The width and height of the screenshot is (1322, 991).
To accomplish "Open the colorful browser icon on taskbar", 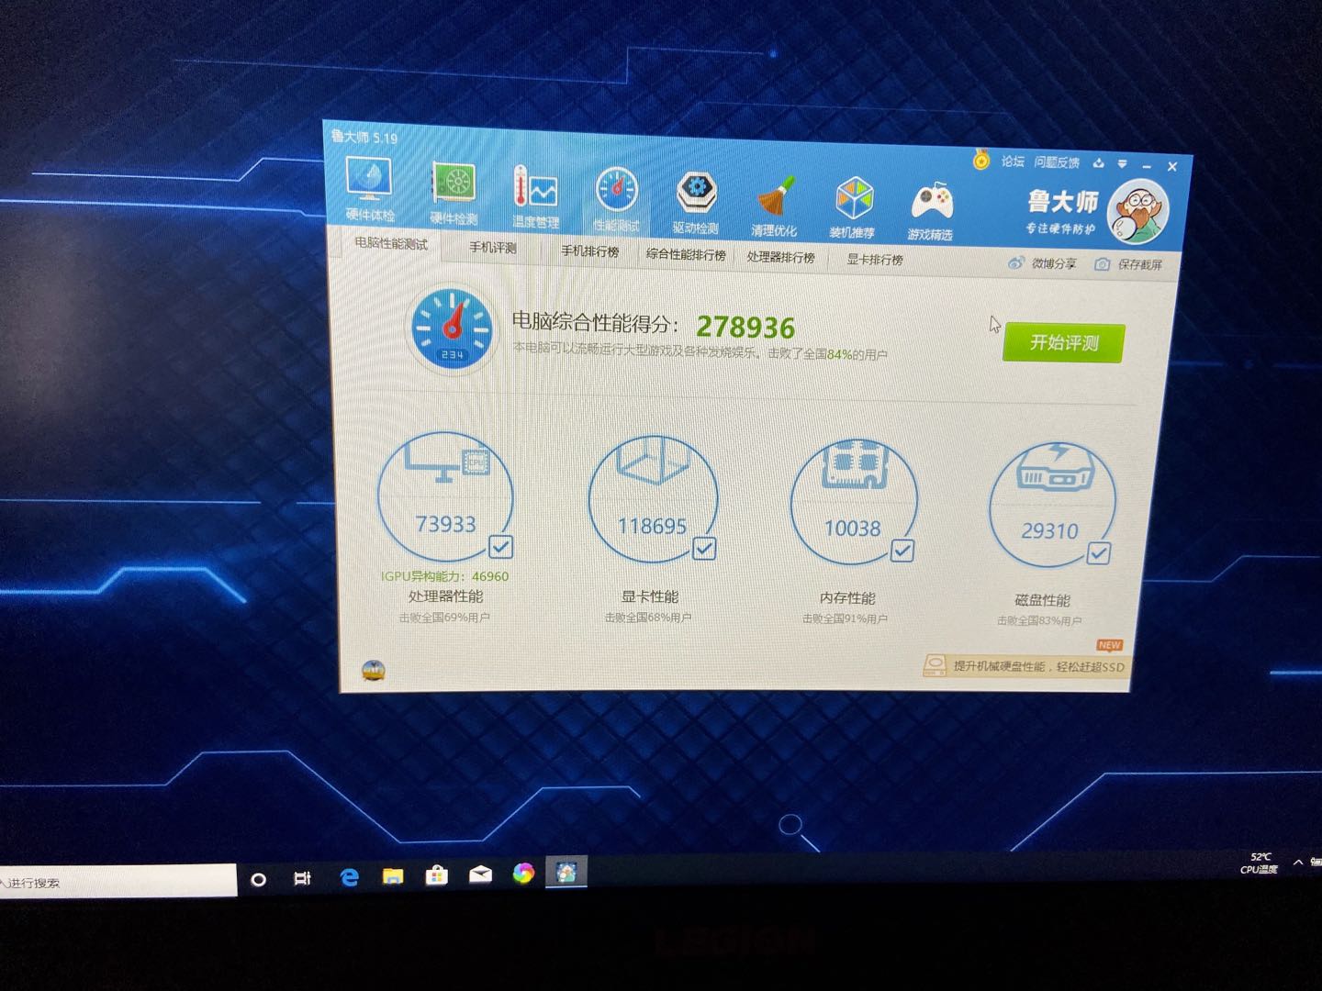I will click(523, 874).
